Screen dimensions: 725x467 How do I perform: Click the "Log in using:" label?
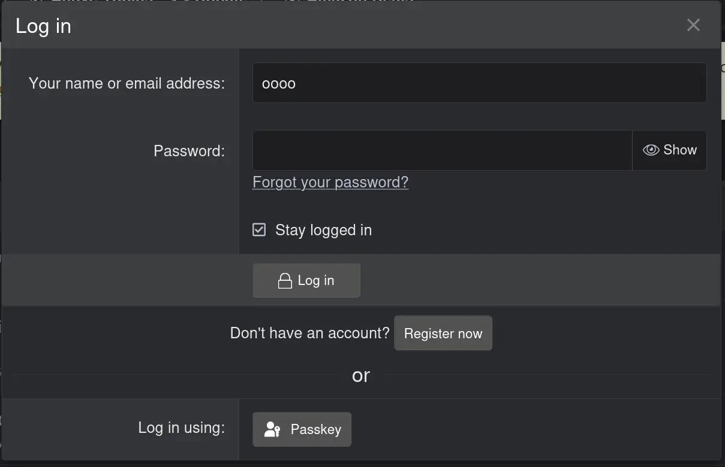click(181, 427)
